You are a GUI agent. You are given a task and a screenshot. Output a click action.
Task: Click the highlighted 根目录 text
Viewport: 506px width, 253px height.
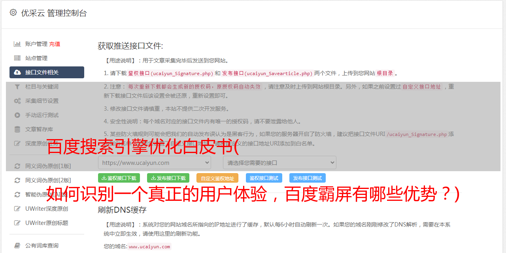(x=385, y=73)
